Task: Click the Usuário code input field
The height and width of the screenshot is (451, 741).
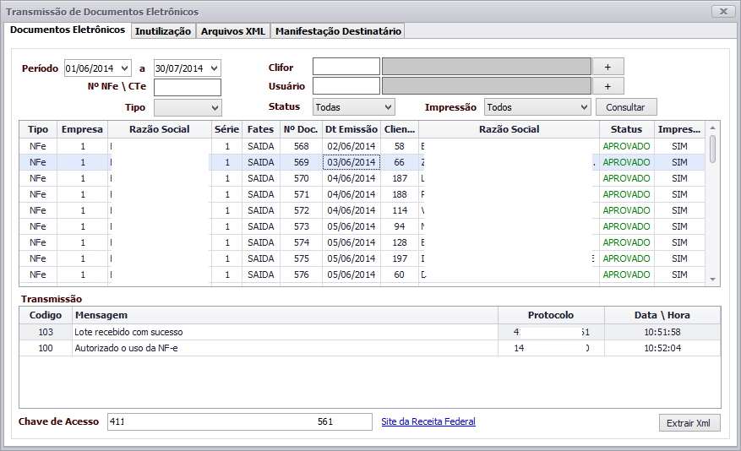Action: pyautogui.click(x=346, y=86)
